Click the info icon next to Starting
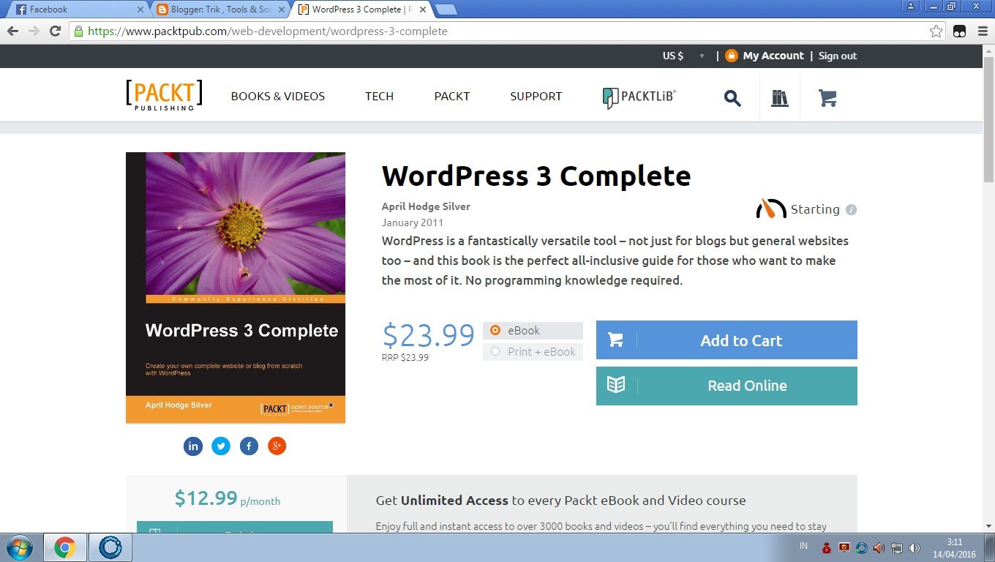This screenshot has height=562, width=995. (851, 209)
